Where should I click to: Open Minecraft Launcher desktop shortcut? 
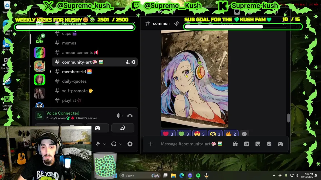pos(7,103)
